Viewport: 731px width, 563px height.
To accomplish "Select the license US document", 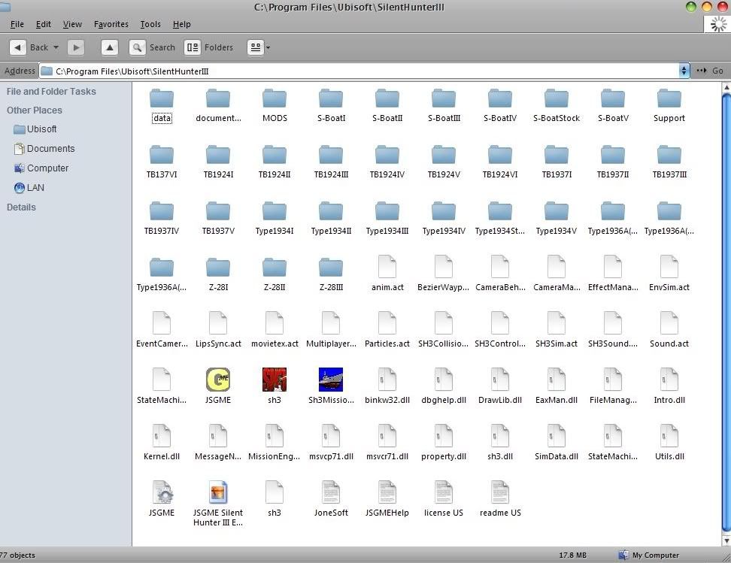I will (444, 500).
